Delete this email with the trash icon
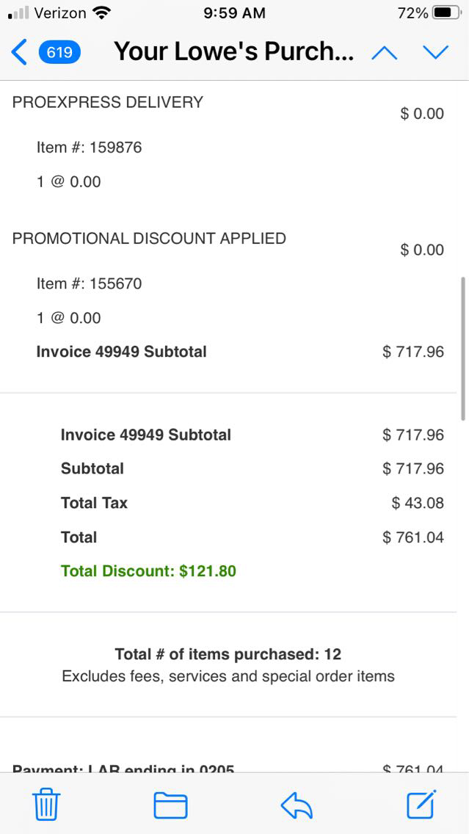This screenshot has width=469, height=834. [x=47, y=805]
